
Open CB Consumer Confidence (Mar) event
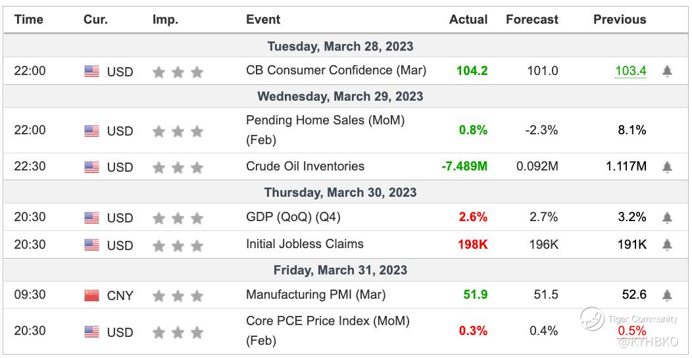pyautogui.click(x=336, y=70)
